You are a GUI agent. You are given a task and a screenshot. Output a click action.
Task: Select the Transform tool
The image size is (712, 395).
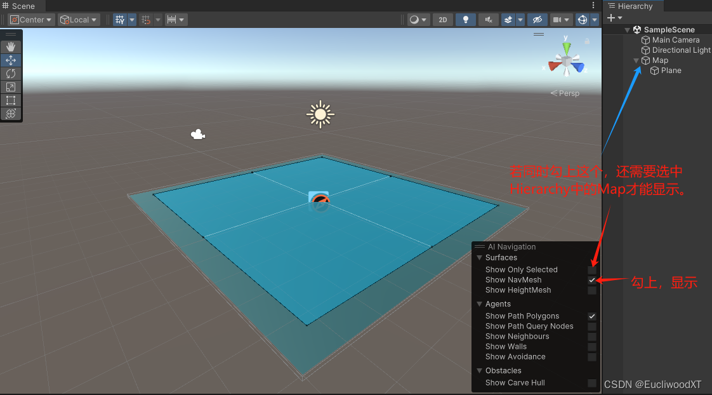11,113
